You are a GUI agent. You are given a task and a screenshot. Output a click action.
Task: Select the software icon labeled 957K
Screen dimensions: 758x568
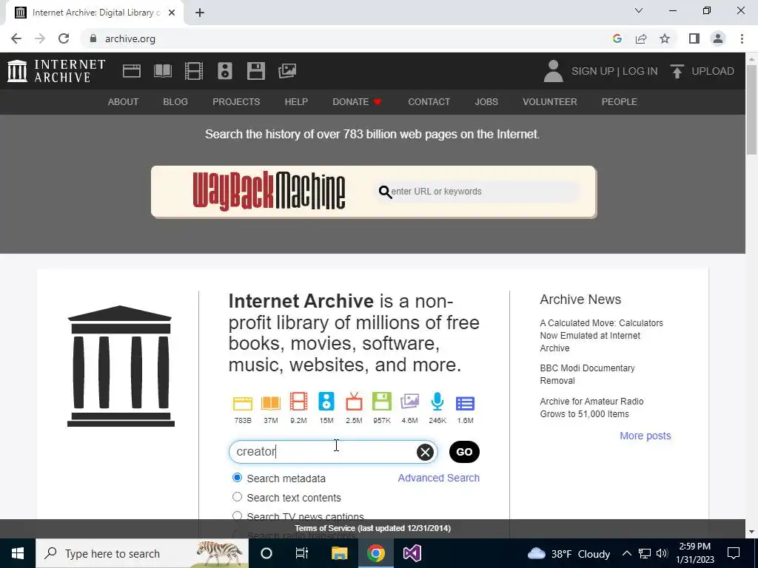coord(382,402)
